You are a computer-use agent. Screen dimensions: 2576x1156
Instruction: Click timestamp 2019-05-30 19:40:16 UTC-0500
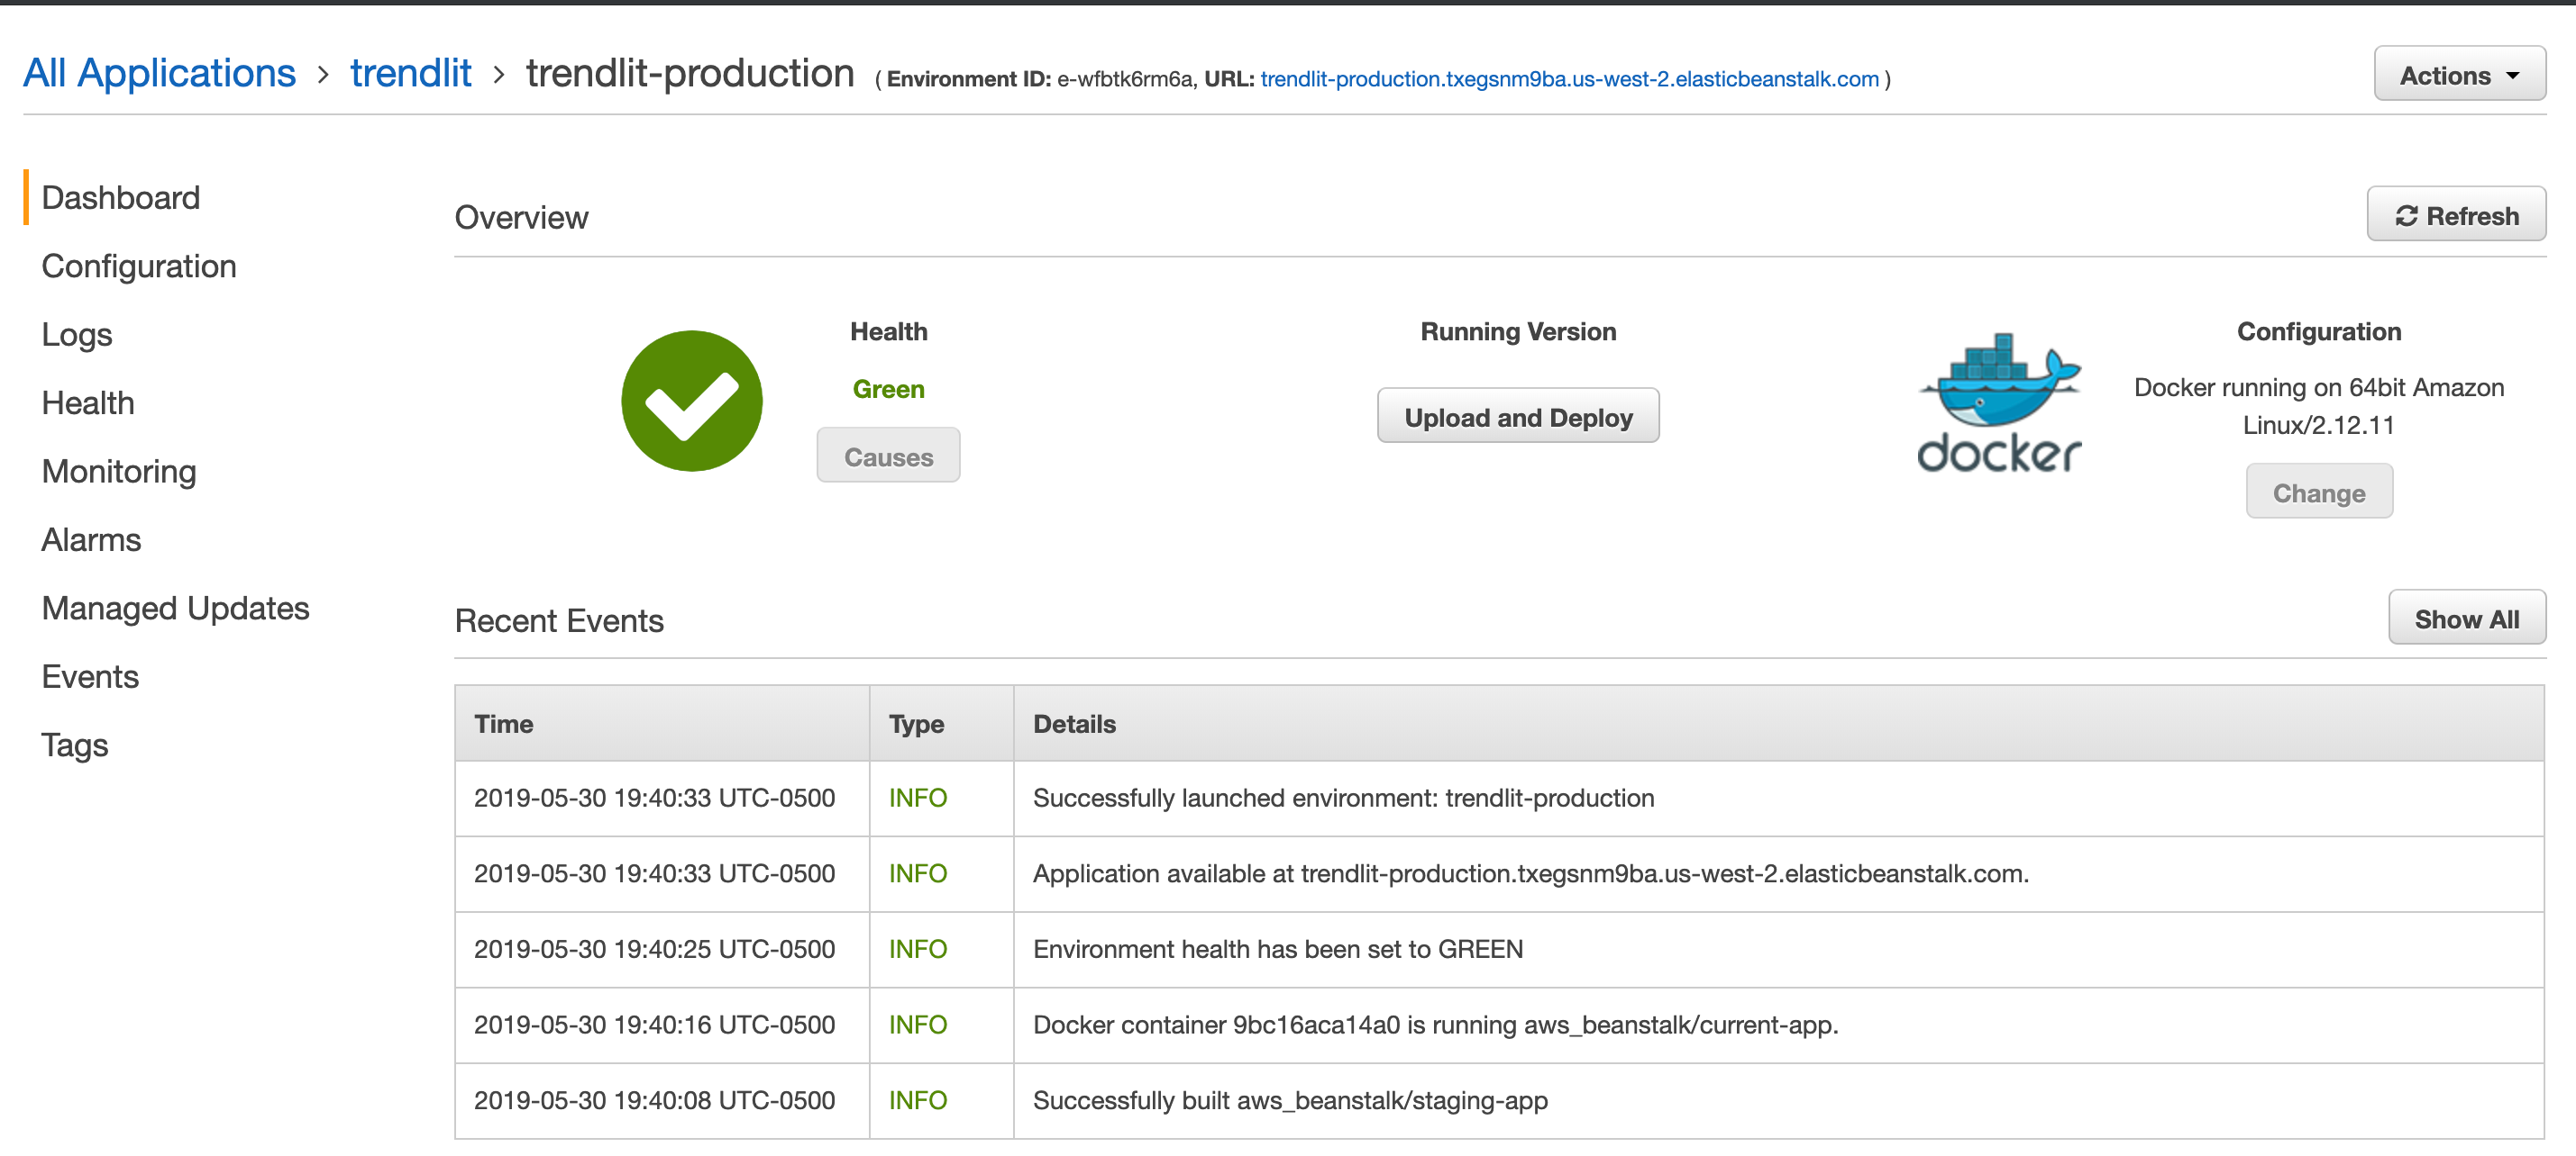tap(654, 1025)
